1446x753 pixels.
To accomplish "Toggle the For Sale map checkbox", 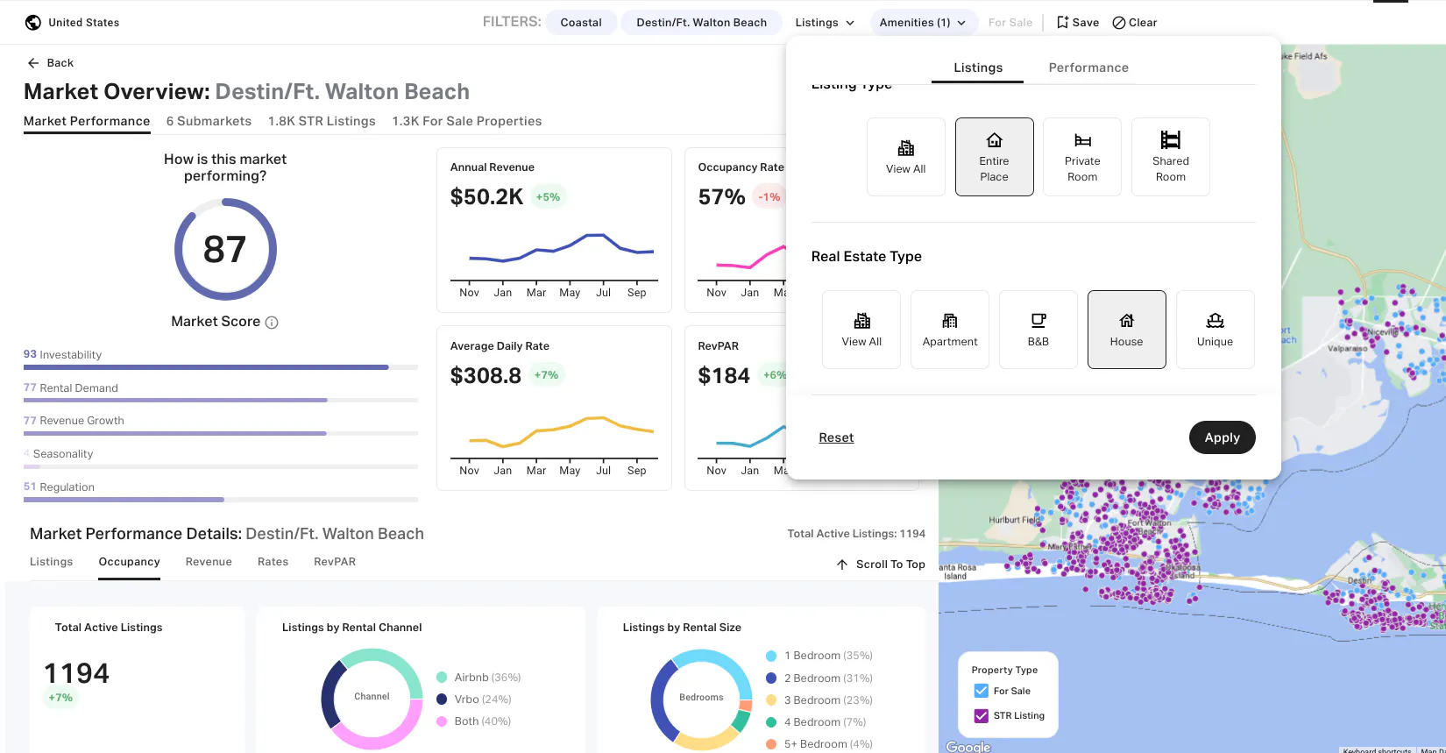I will pyautogui.click(x=982, y=691).
